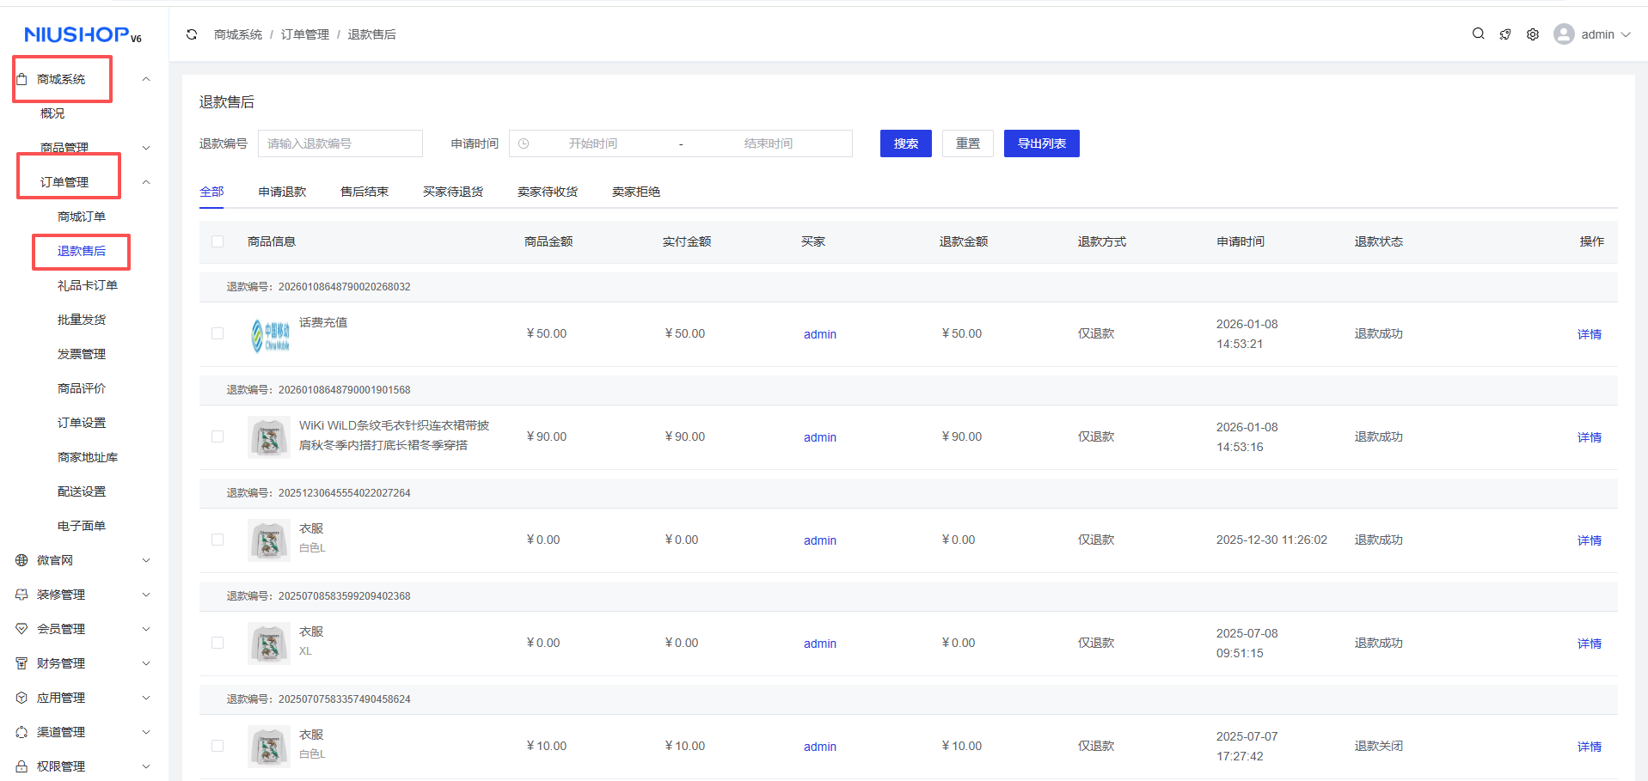
Task: Click the 微官网 globe icon in sidebar
Action: (x=21, y=560)
